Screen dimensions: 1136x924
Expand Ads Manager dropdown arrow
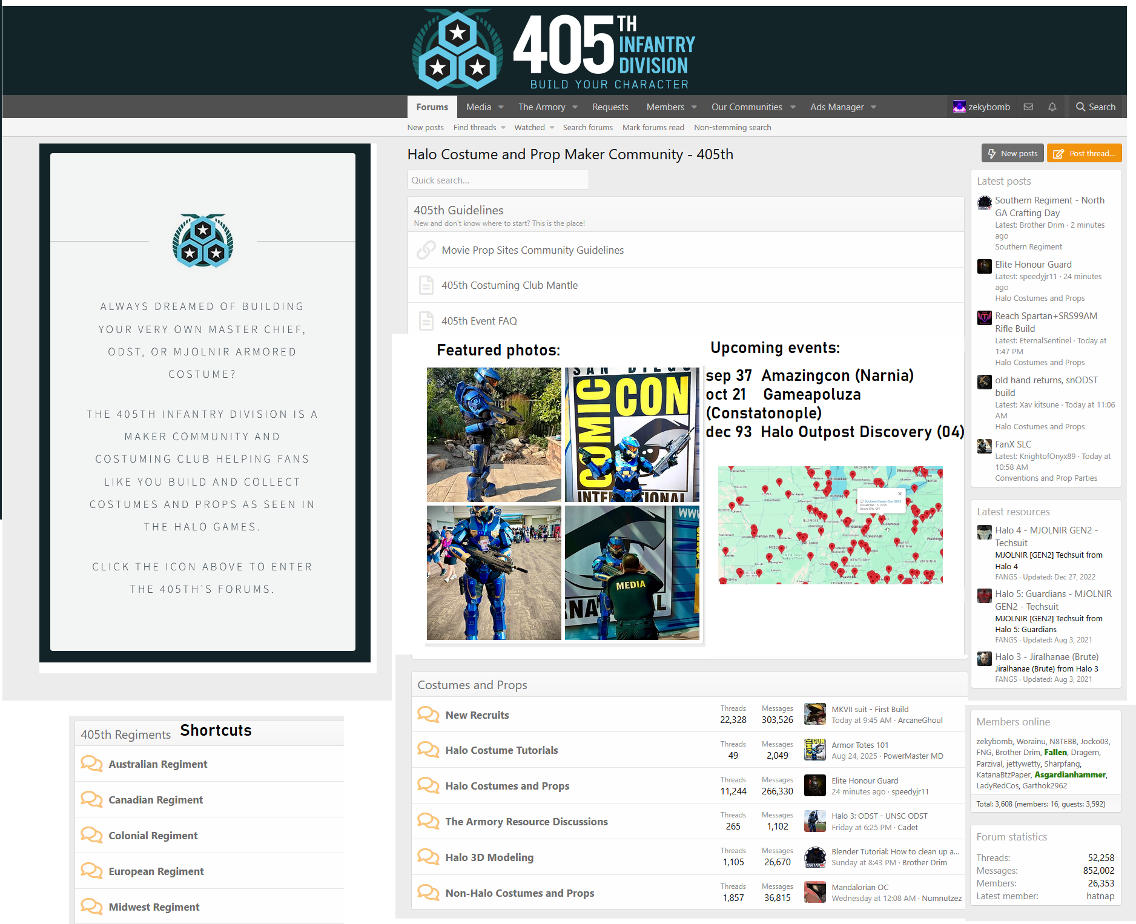click(x=873, y=107)
